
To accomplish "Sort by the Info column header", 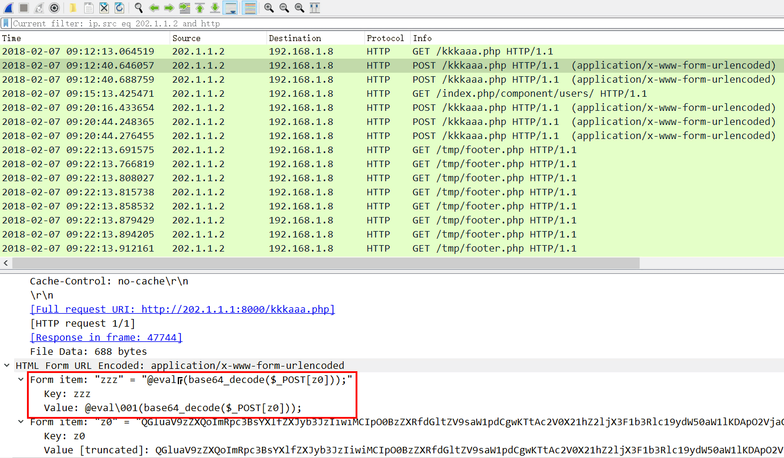I will pyautogui.click(x=597, y=38).
